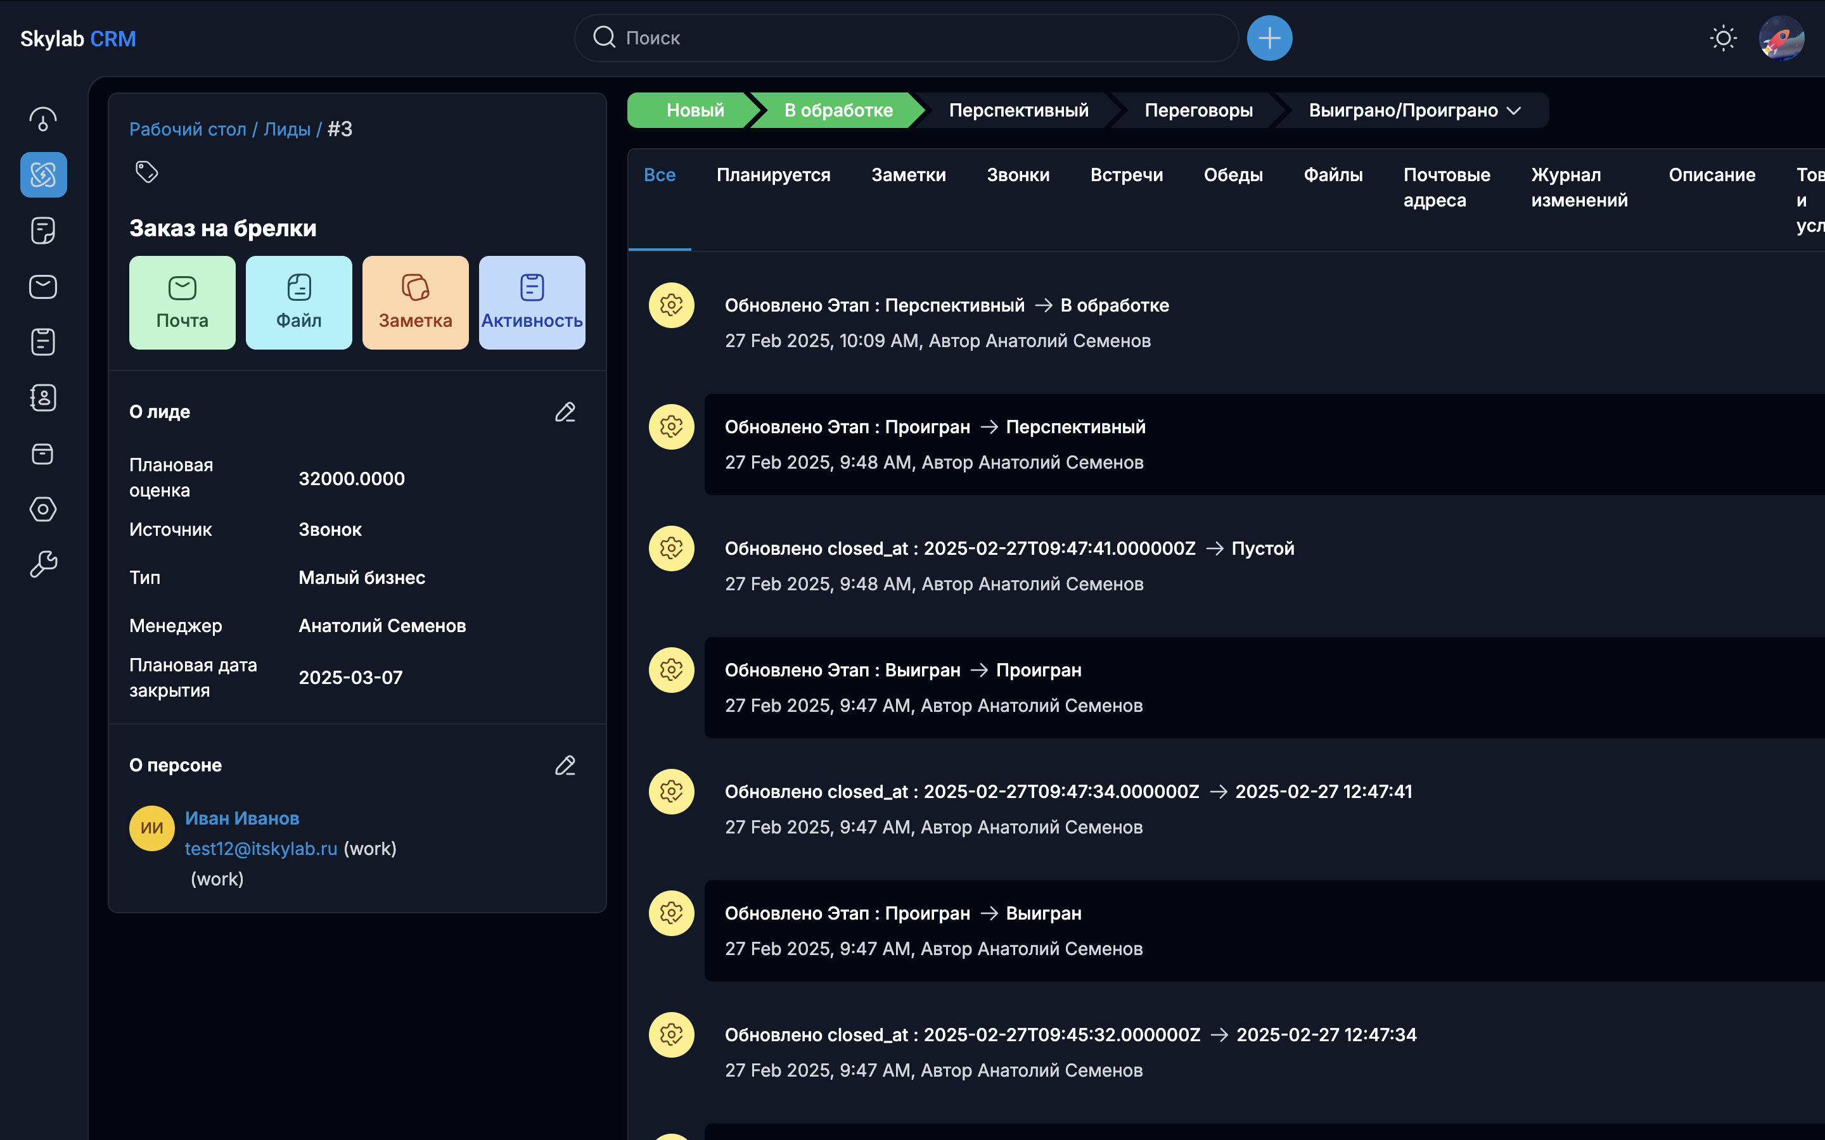The width and height of the screenshot is (1825, 1140).
Task: Open the activities clipboard icon in sidebar
Action: (x=43, y=342)
